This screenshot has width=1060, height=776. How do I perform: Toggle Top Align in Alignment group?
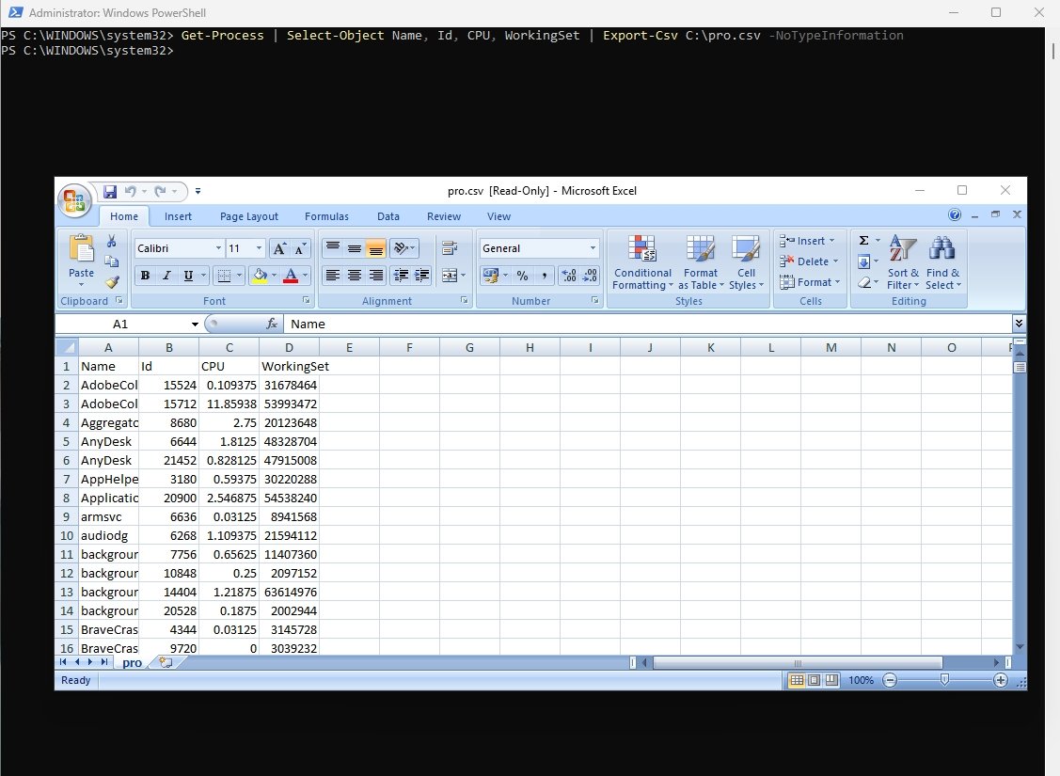coord(333,248)
